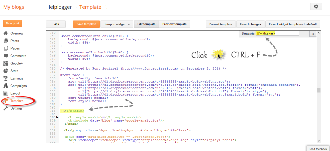Viewport: 330px width, 151px height.
Task: Switch to Preview template tab
Action: coord(174,24)
